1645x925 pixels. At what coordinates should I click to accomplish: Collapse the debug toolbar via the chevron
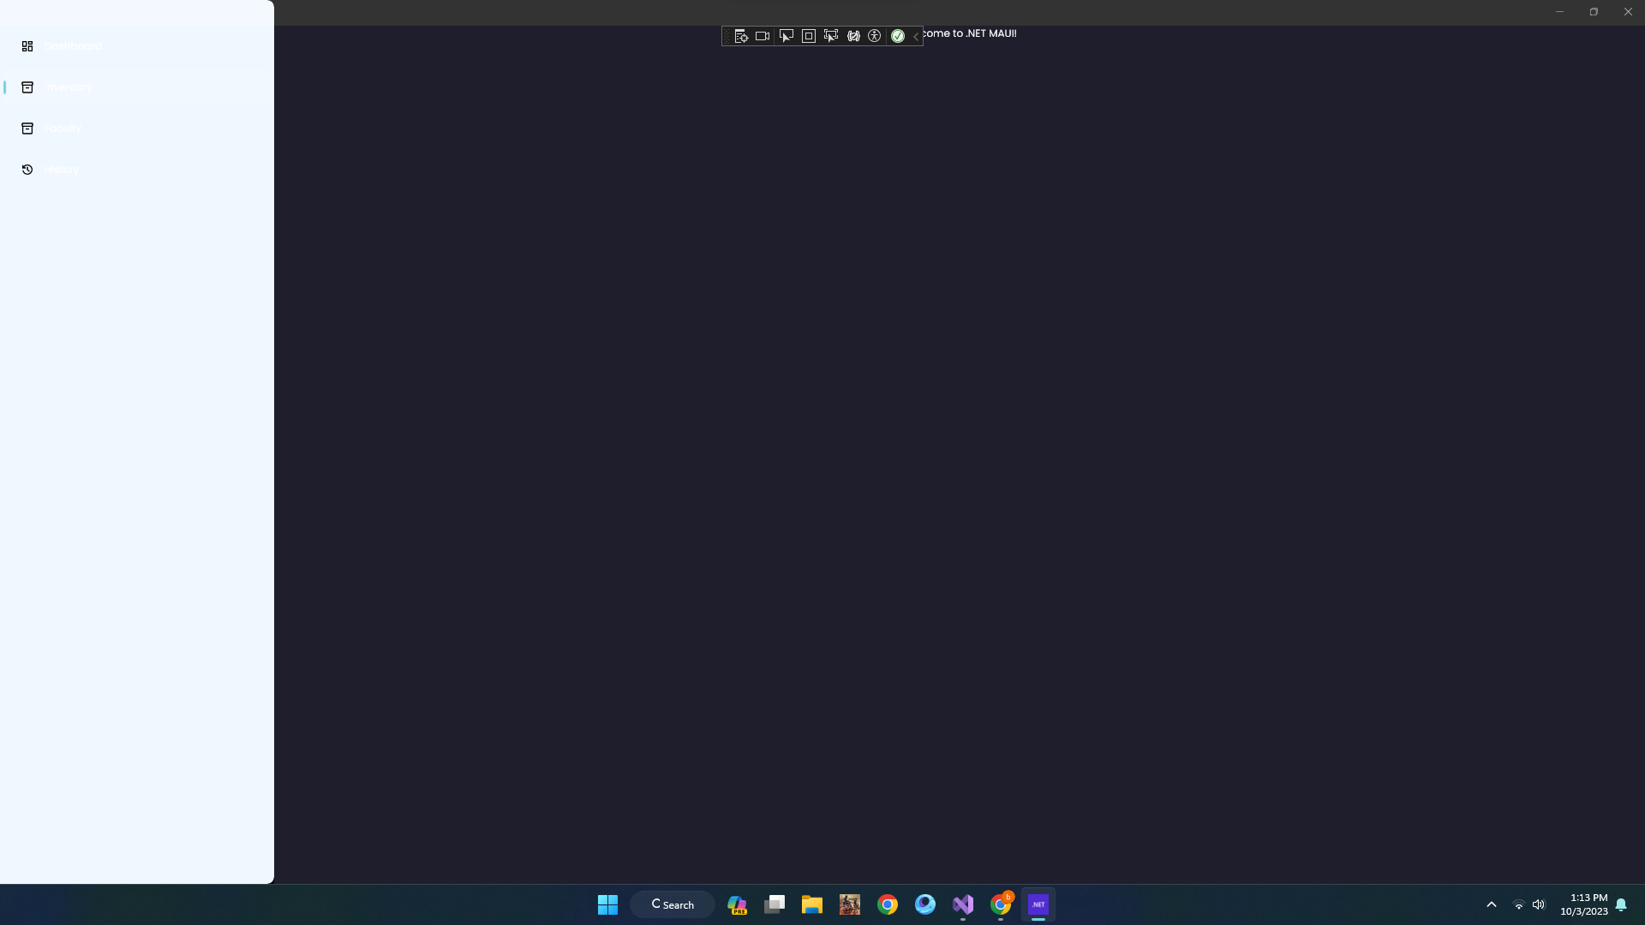click(917, 36)
